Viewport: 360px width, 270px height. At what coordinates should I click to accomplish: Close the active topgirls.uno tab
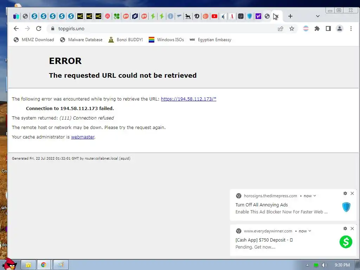(276, 16)
